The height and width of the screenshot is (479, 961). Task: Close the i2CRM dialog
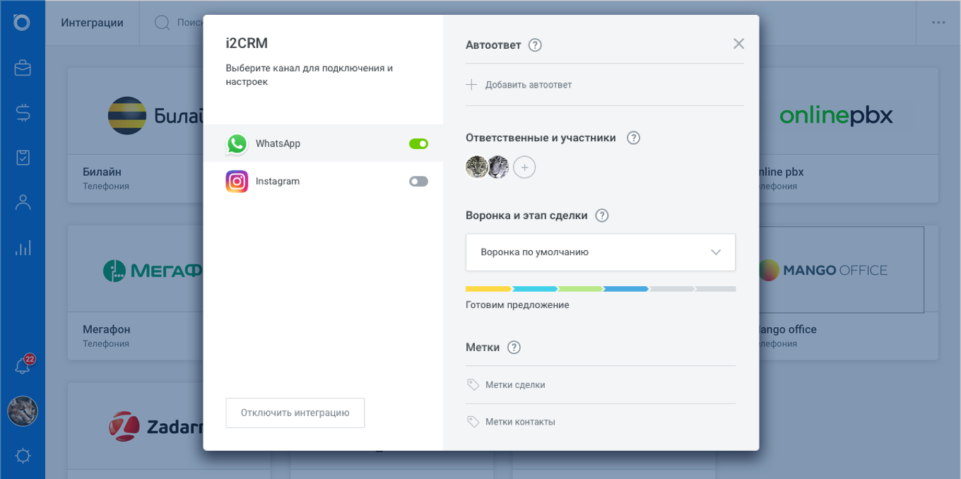(x=738, y=44)
